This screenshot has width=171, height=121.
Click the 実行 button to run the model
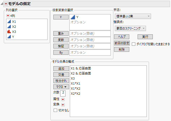pos(145,37)
